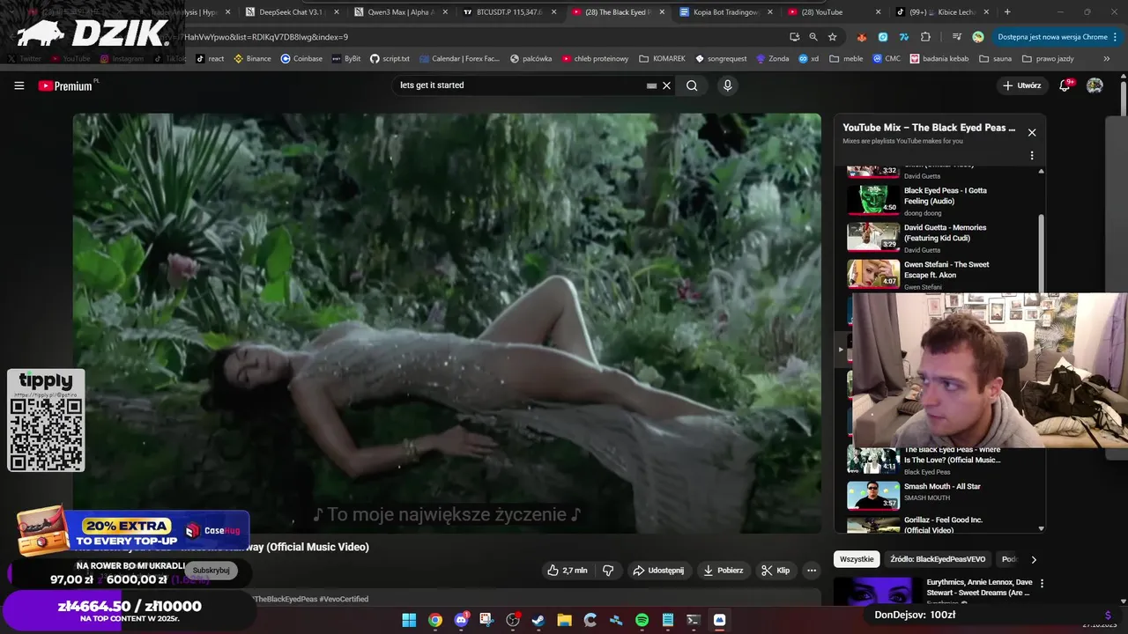Open File Explorer from the taskbar
Viewport: 1128px width, 634px height.
coord(564,620)
